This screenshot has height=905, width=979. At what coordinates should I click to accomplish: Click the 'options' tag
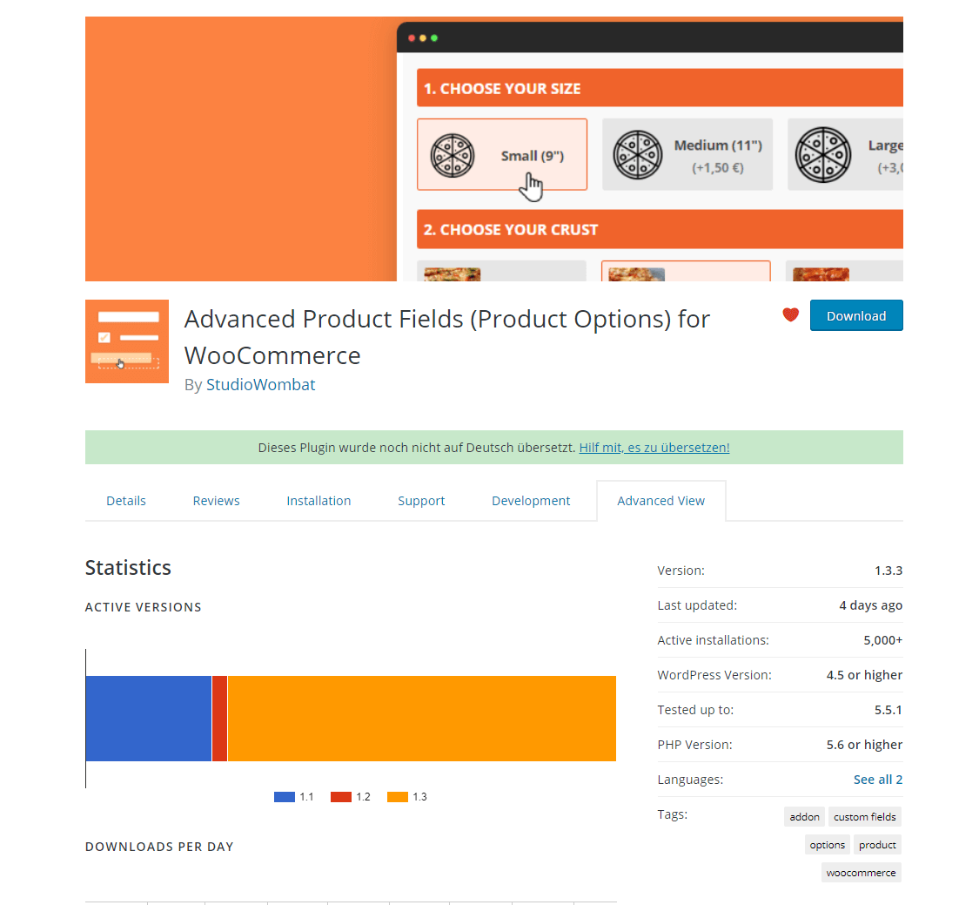827,844
